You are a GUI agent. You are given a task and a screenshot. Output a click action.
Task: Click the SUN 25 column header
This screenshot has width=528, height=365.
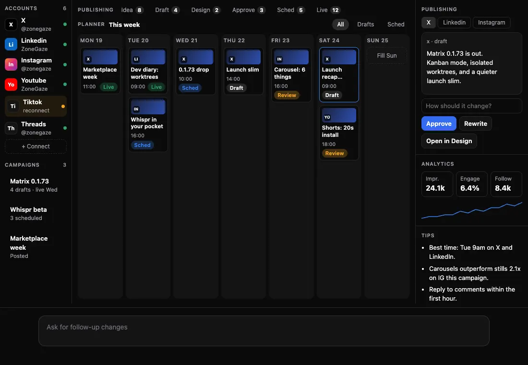click(x=377, y=40)
